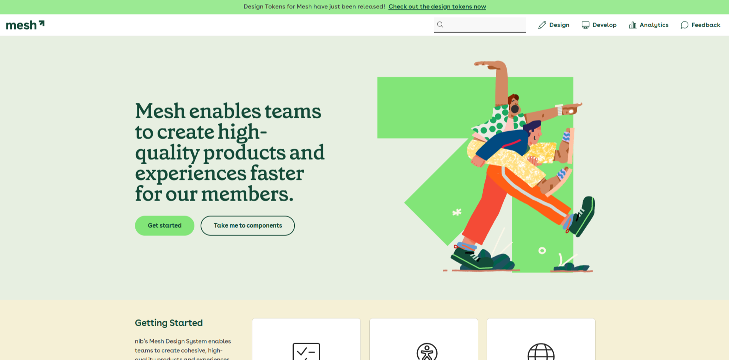
Task: Open the Design menu item
Action: (554, 25)
